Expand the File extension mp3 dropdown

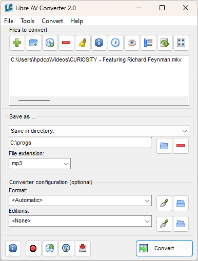pyautogui.click(x=39, y=164)
